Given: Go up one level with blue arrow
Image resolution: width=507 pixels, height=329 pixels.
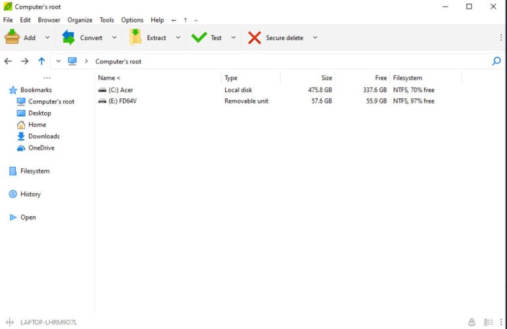Looking at the screenshot, I should coord(42,61).
